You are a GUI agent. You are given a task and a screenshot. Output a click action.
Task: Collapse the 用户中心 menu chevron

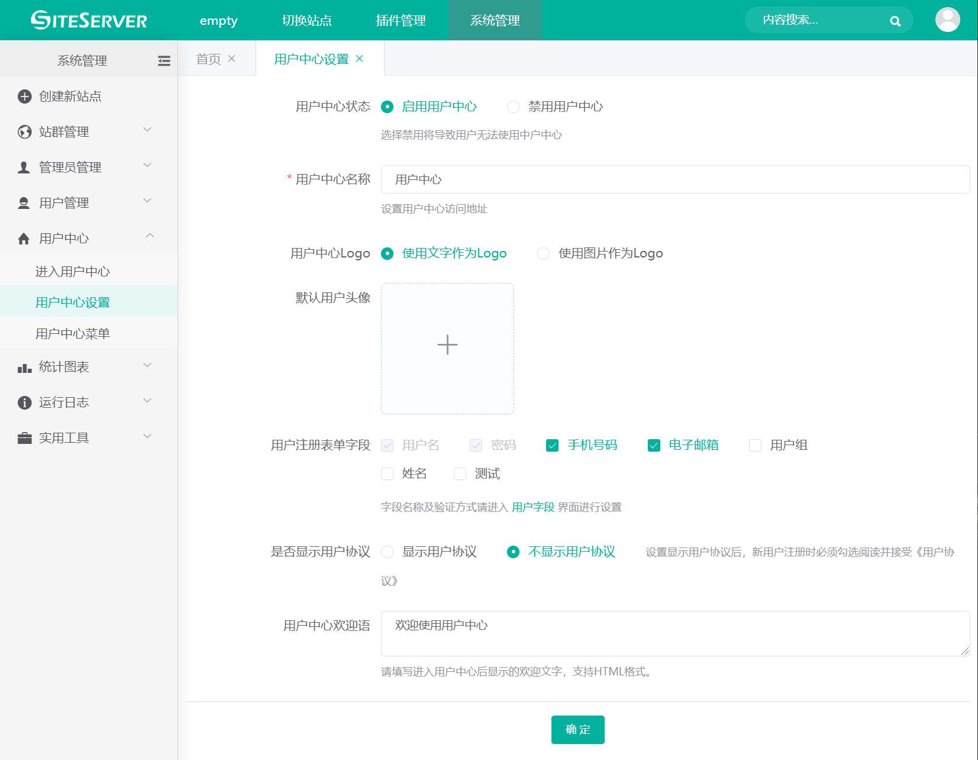tap(150, 236)
